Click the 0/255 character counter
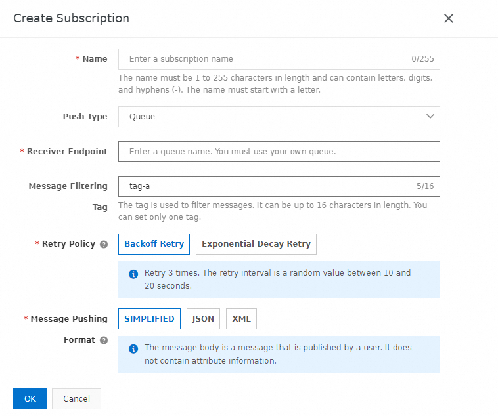The width and height of the screenshot is (498, 416). [x=422, y=59]
